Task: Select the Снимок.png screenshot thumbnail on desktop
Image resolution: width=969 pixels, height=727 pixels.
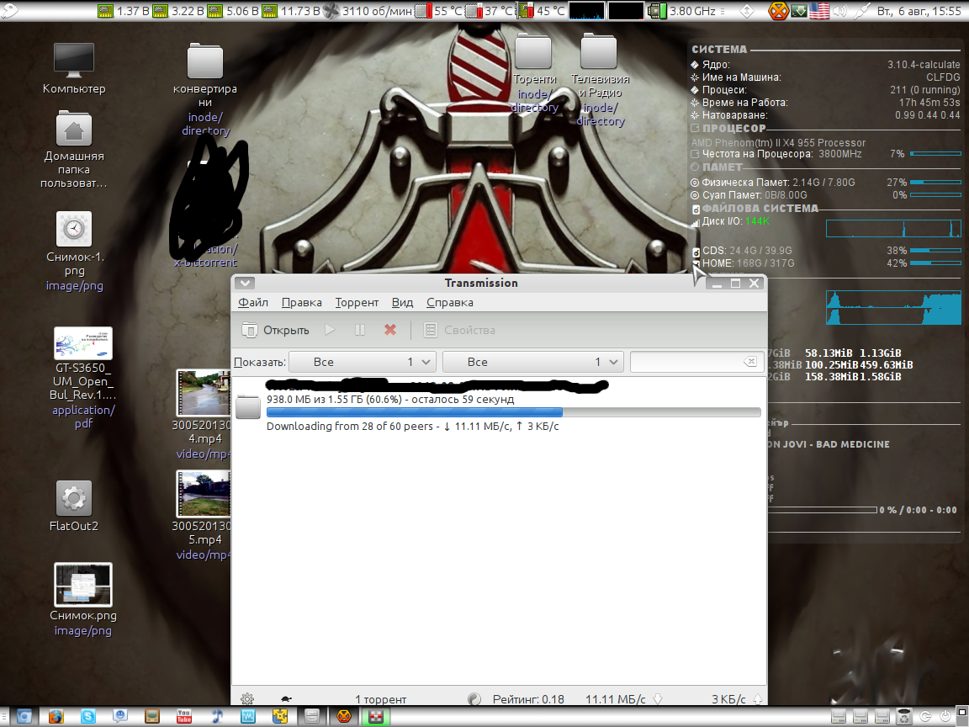Action: point(83,585)
